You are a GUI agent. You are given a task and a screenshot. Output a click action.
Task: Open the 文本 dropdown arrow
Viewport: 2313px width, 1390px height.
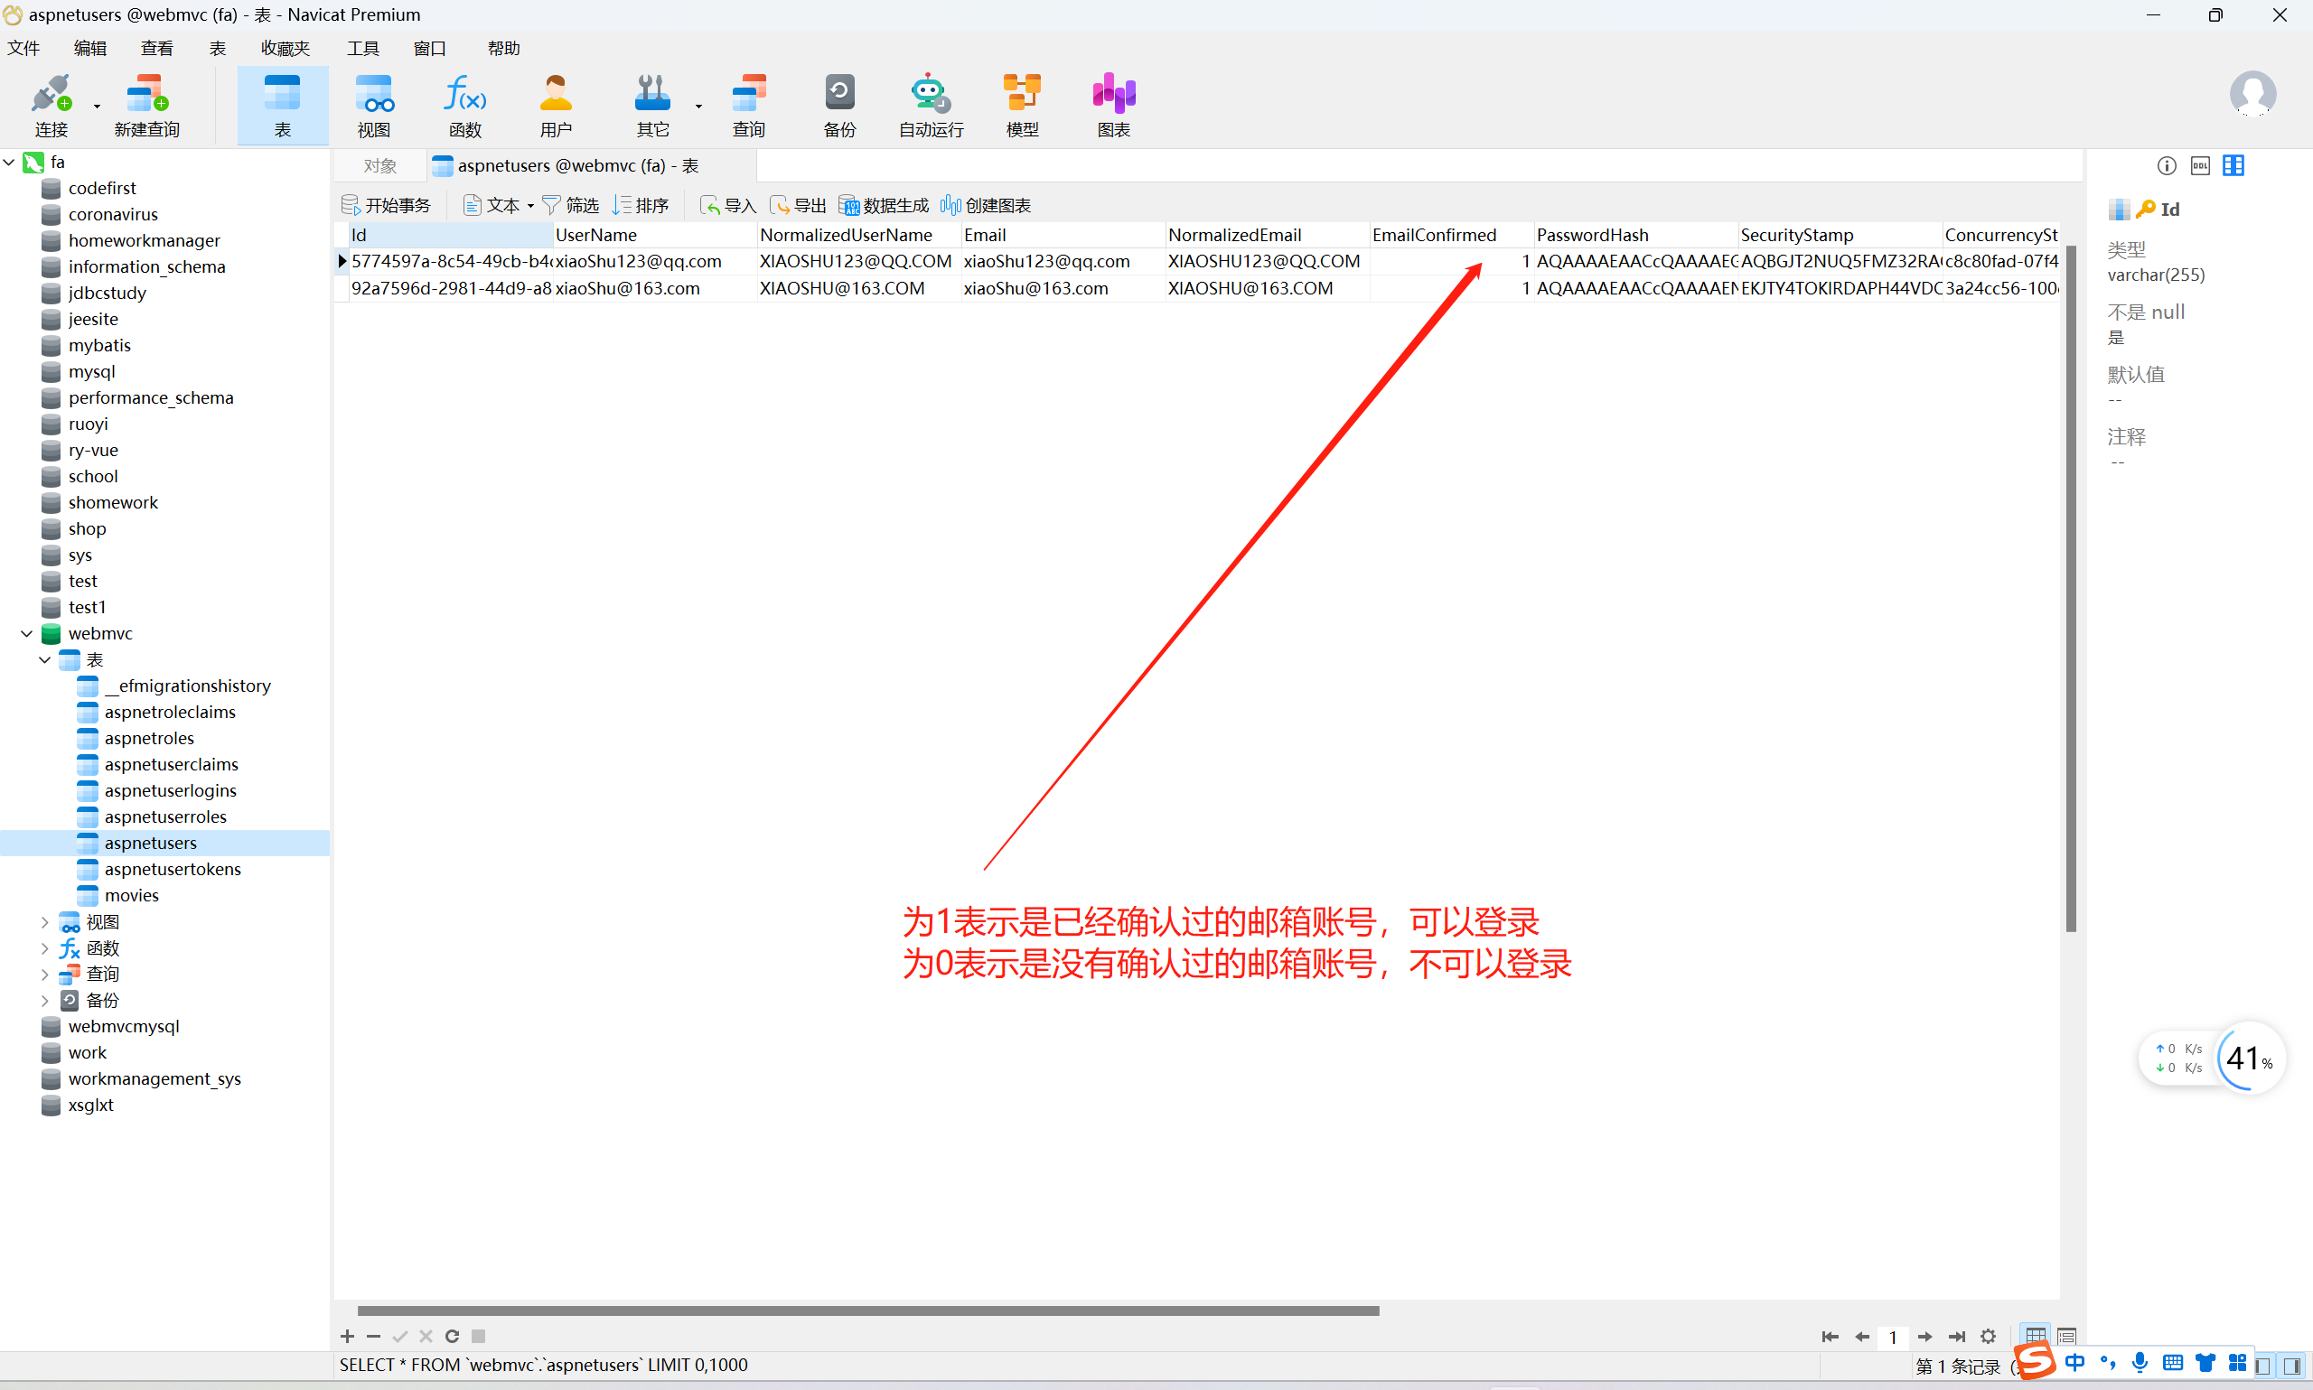pyautogui.click(x=531, y=206)
